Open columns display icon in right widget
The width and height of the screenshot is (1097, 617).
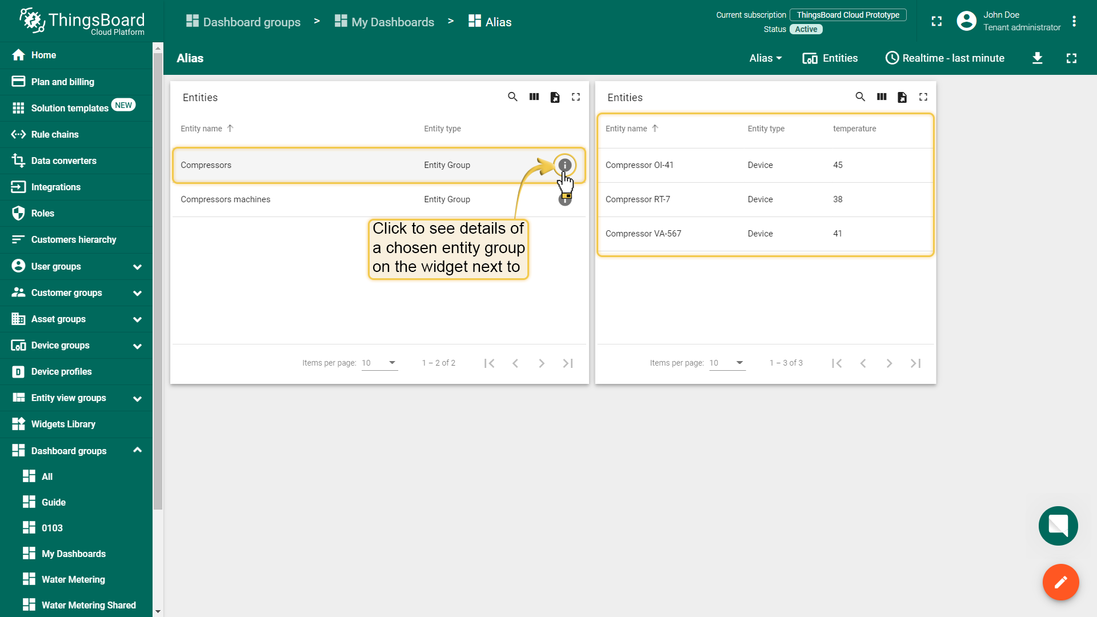pyautogui.click(x=882, y=97)
